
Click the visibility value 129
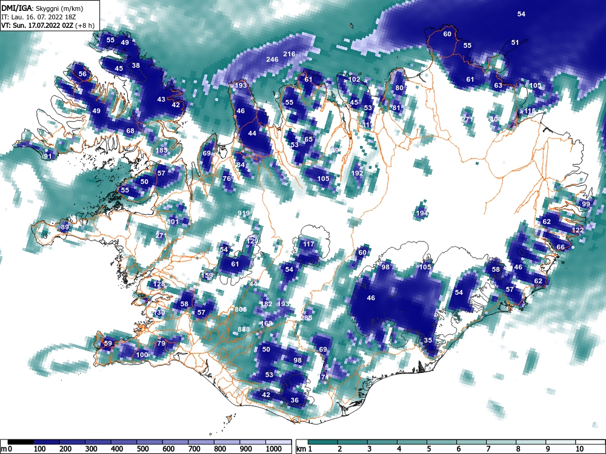[252, 241]
